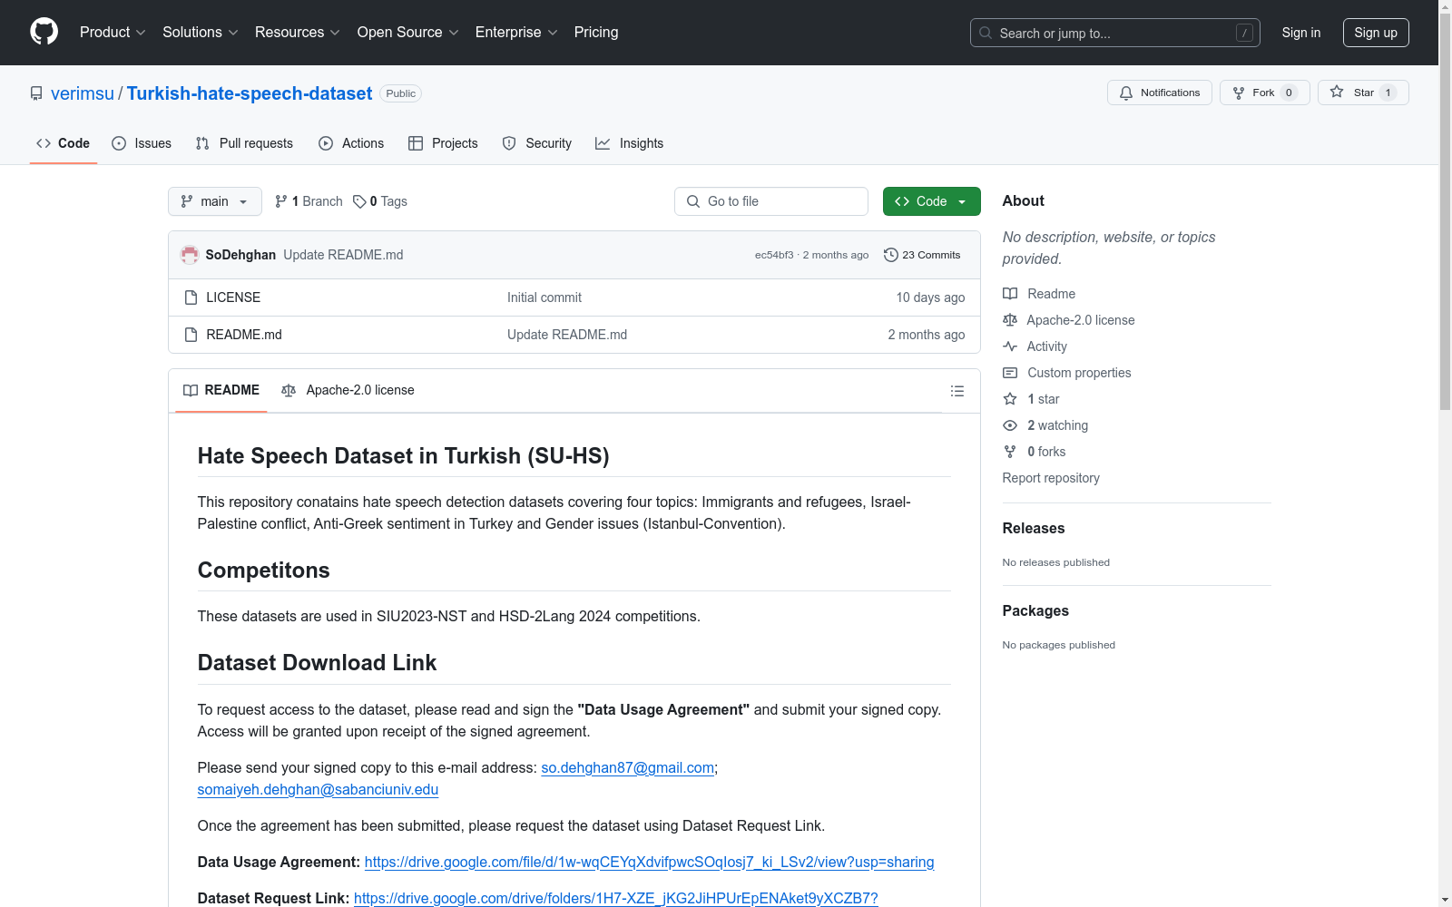Expand the Open Source menu

408,33
